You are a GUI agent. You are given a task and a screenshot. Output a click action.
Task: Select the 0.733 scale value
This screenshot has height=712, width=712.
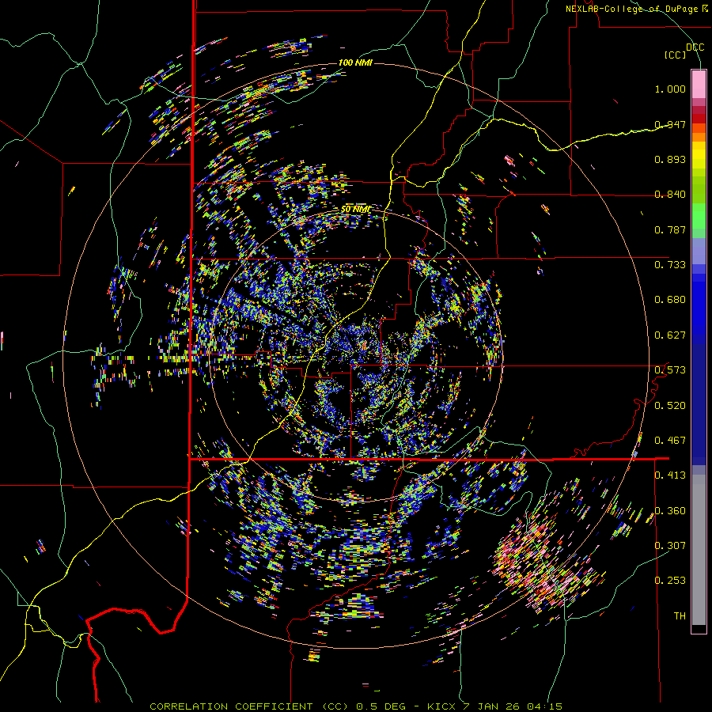tap(670, 265)
